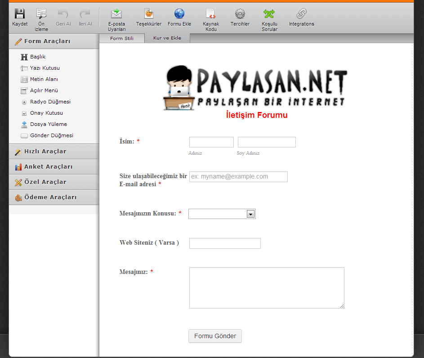Add a Yazı Kutusu text box
The width and height of the screenshot is (424, 358).
(40, 68)
